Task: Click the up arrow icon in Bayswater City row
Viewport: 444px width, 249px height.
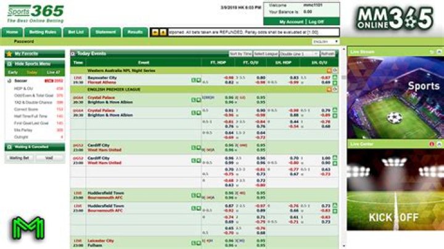Action: click(335, 78)
